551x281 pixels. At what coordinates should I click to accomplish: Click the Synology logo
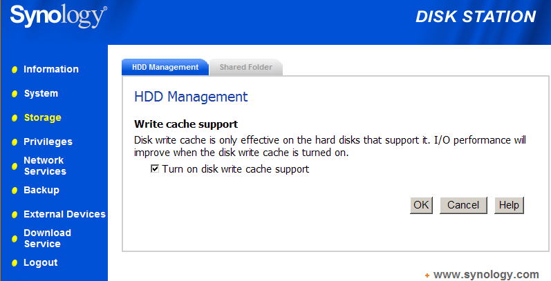59,17
